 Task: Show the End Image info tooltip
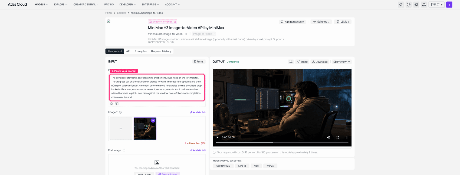[x=124, y=150]
